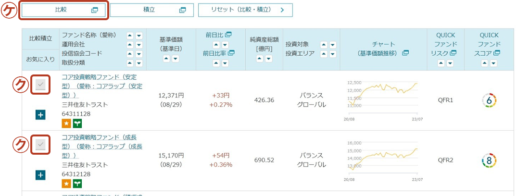The image size is (529, 196).
Task: Open QUICKファンドリスク popup window icon
Action: point(453,53)
